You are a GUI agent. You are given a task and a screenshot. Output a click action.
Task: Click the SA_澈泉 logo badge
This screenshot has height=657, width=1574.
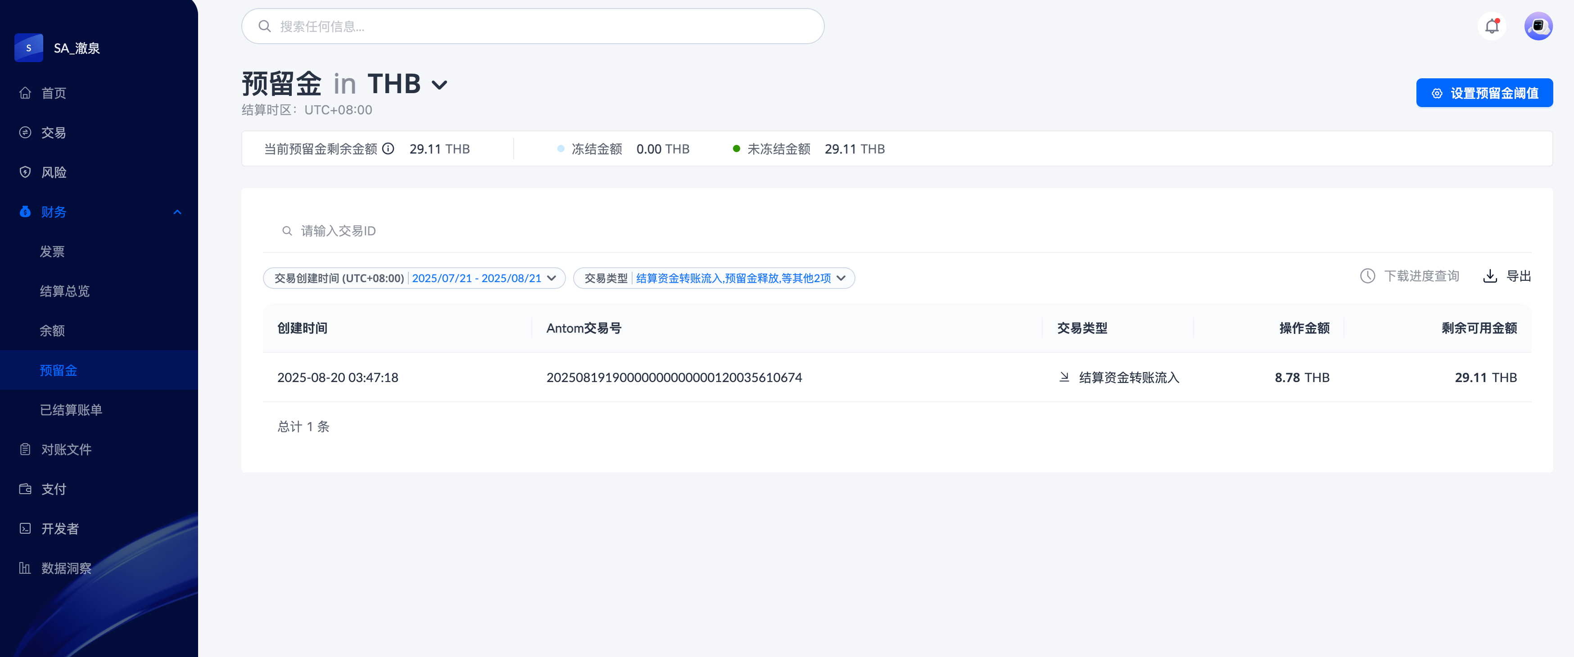tap(29, 48)
